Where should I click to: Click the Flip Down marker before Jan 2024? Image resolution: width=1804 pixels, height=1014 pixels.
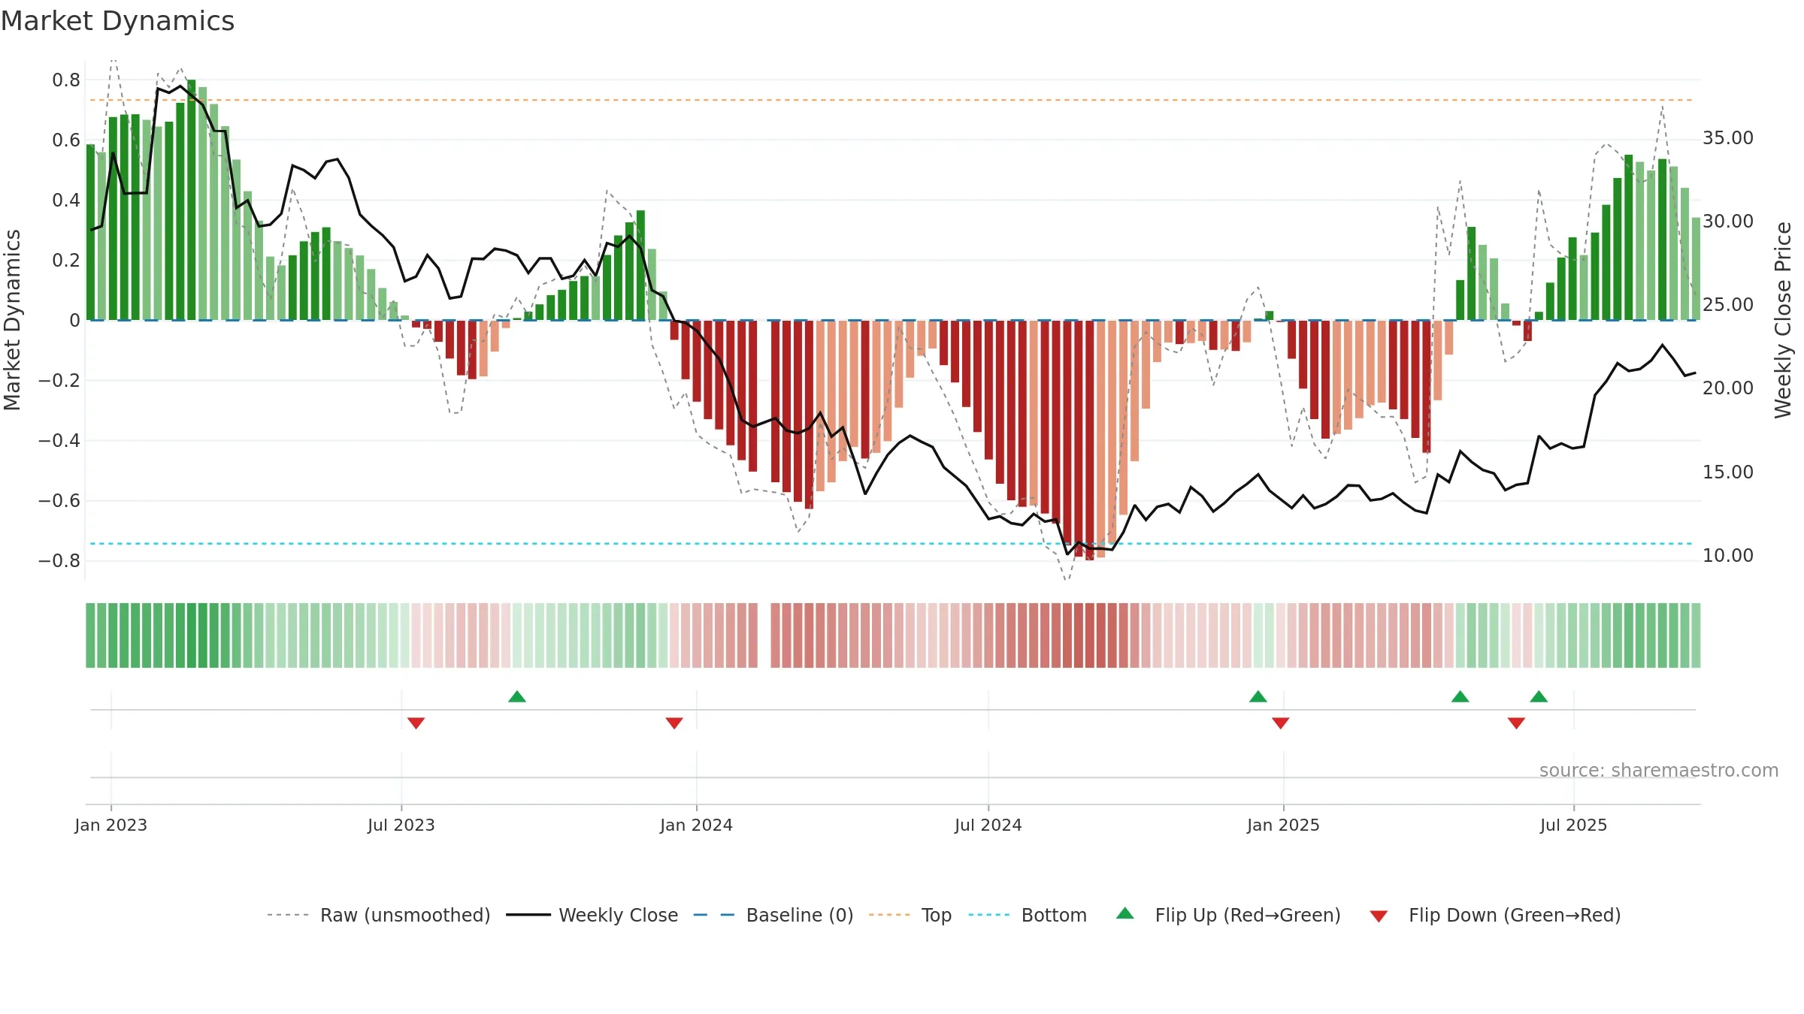click(674, 723)
